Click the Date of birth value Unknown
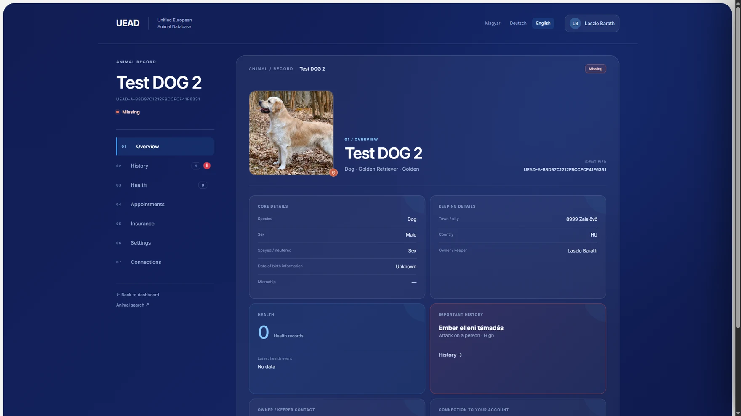741x416 pixels. 406,267
